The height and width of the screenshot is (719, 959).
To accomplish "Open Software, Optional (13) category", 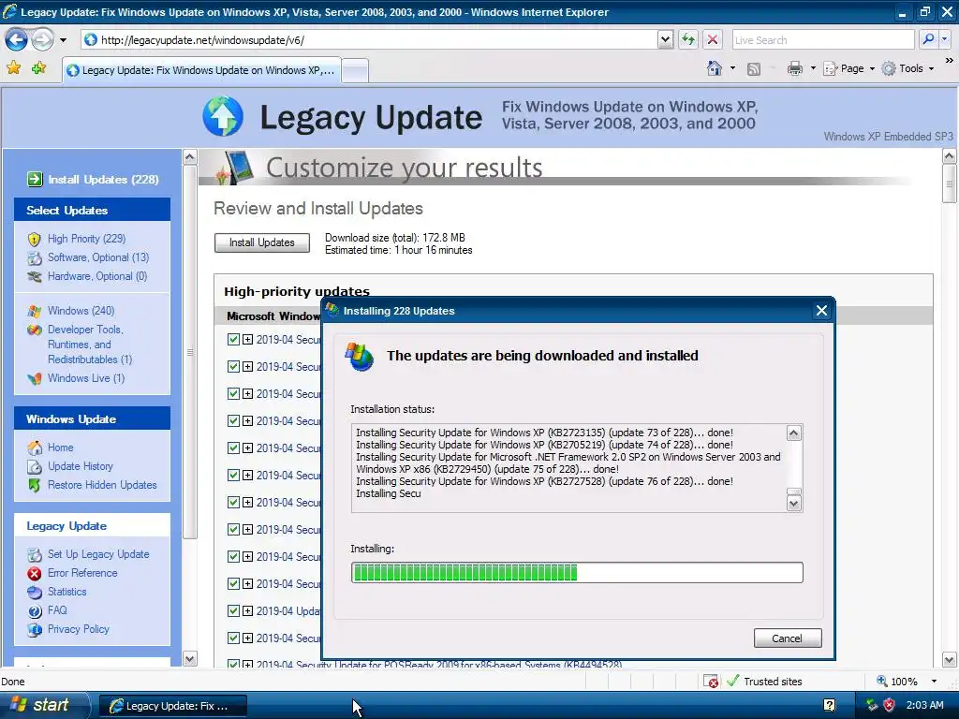I will click(x=98, y=257).
